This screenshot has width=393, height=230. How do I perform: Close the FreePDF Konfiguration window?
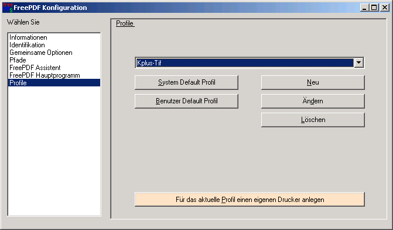[x=385, y=8]
